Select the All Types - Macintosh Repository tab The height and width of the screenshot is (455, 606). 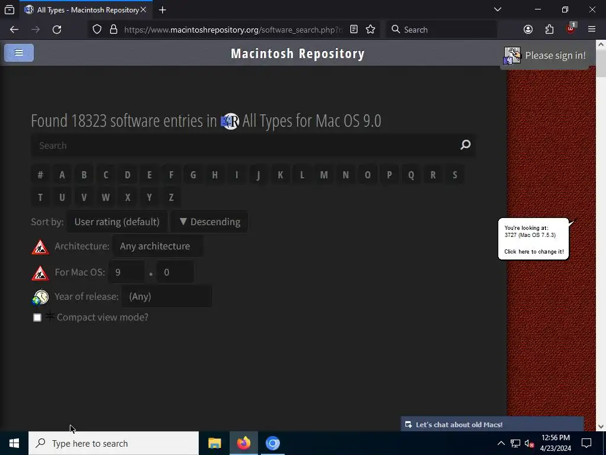click(x=86, y=10)
